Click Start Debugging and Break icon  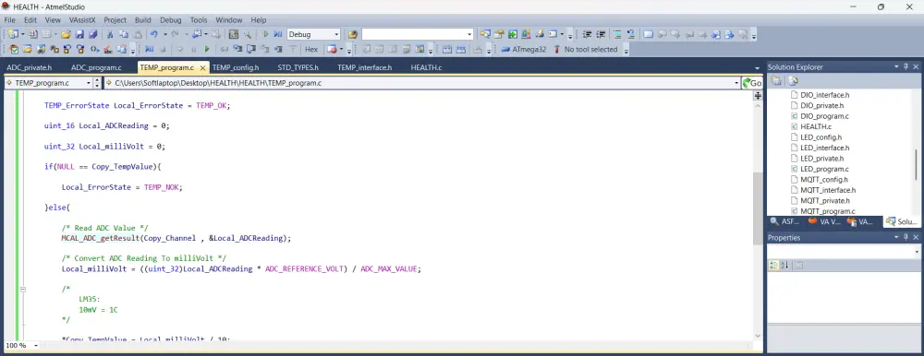click(277, 35)
